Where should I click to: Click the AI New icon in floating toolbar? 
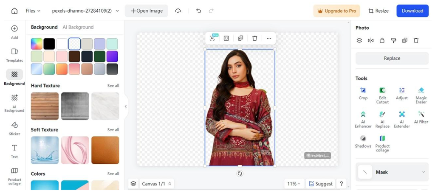(212, 38)
